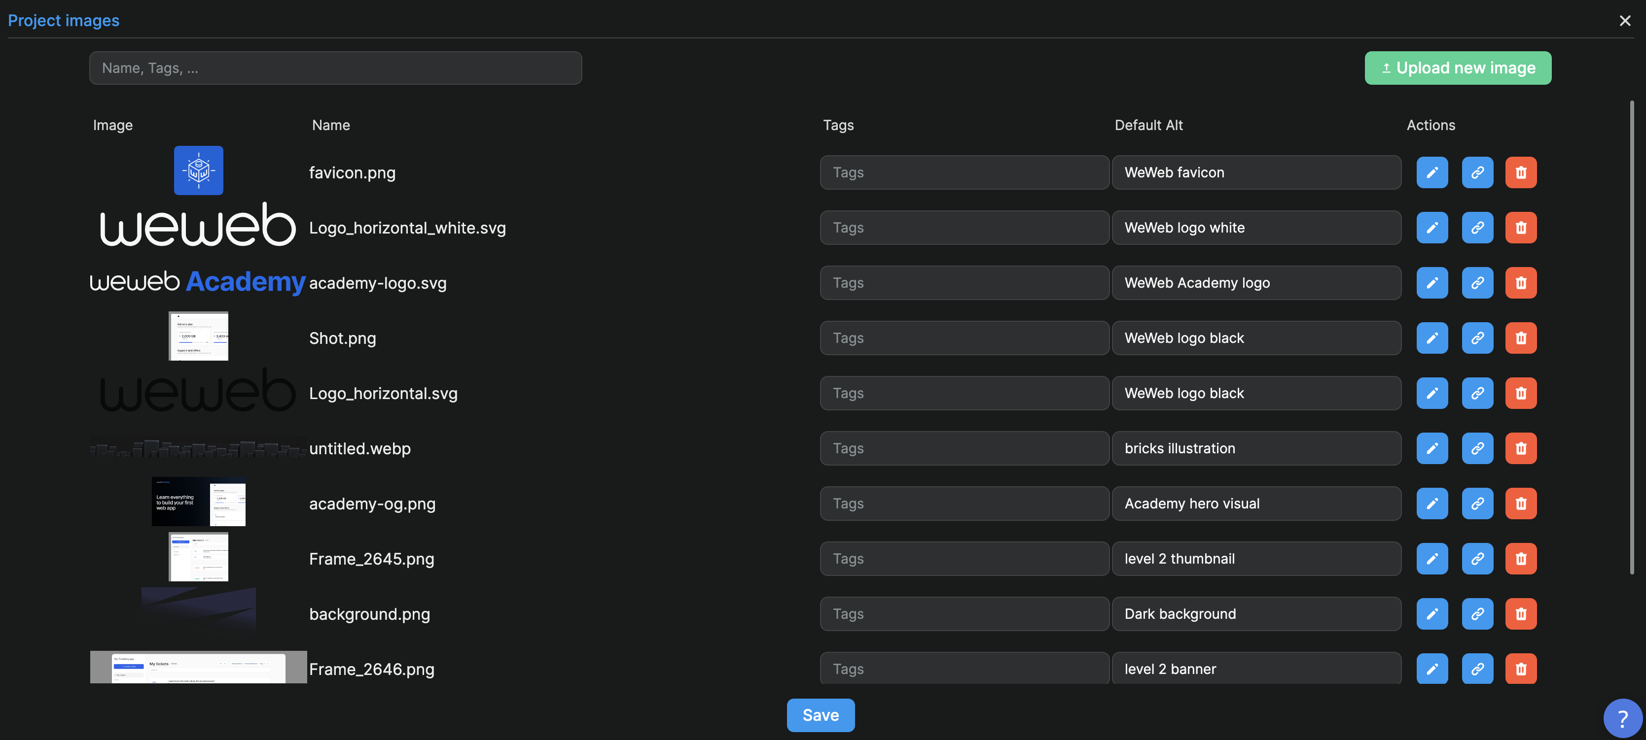Click edit pencil icon for favicon.png
The image size is (1646, 740).
pyautogui.click(x=1432, y=172)
